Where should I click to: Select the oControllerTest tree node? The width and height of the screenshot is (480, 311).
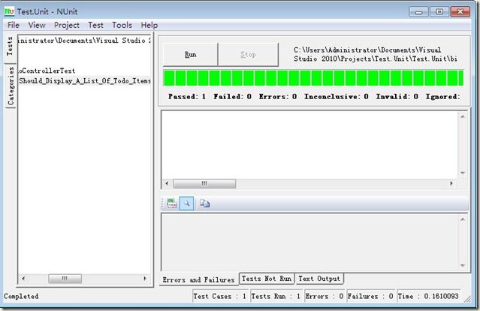coord(47,71)
